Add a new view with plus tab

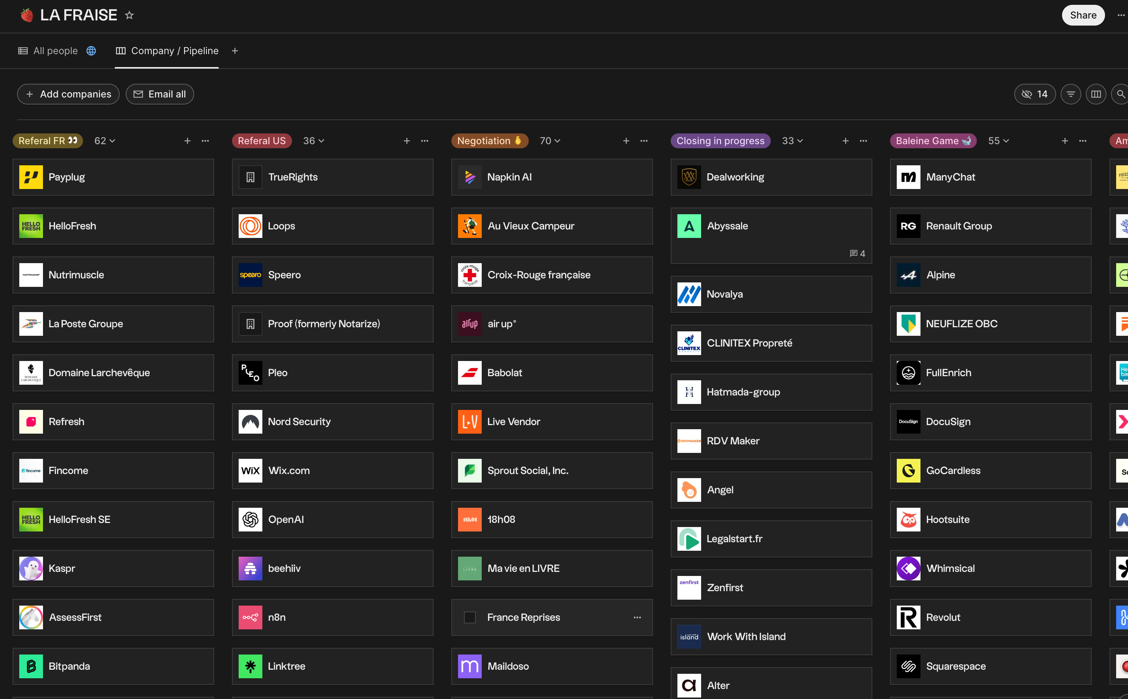tap(235, 51)
